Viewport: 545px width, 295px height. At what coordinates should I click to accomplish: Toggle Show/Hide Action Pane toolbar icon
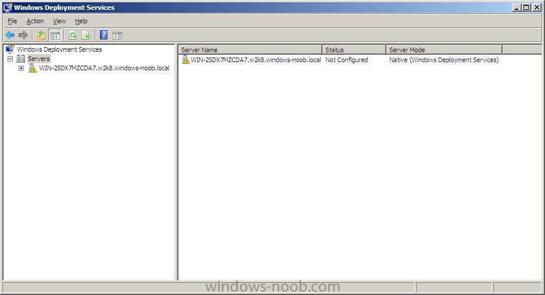coord(117,35)
